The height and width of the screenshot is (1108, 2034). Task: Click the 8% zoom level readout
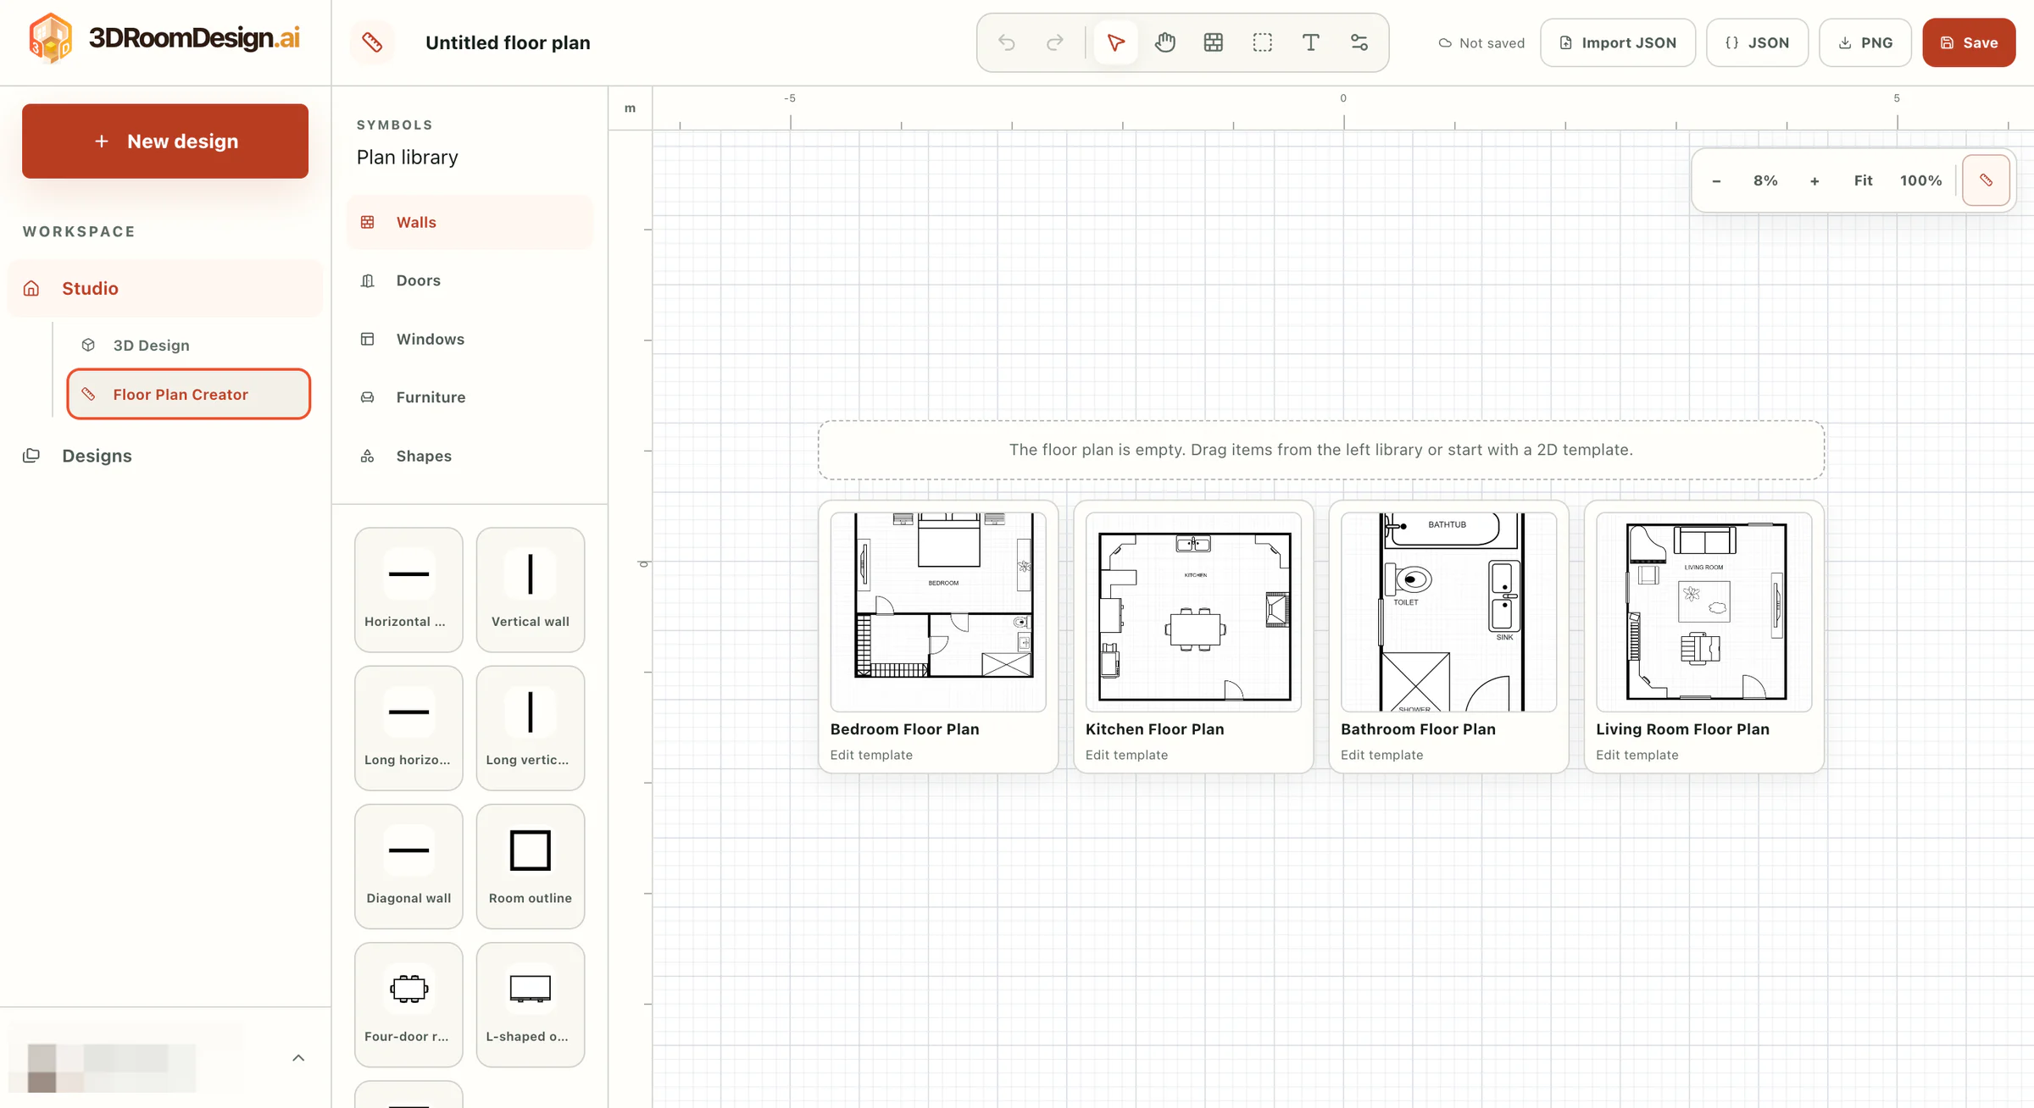click(1765, 180)
